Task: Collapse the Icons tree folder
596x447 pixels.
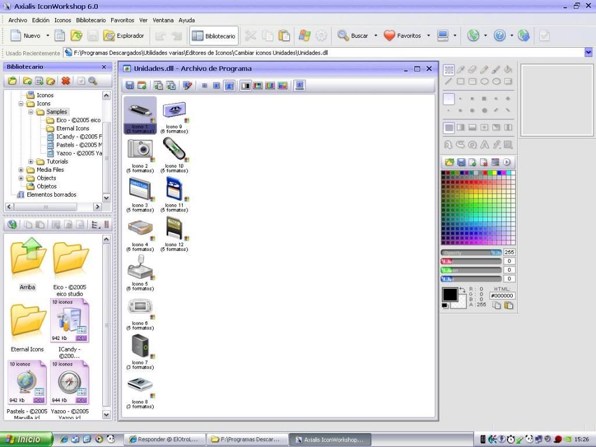Action: [x=21, y=104]
